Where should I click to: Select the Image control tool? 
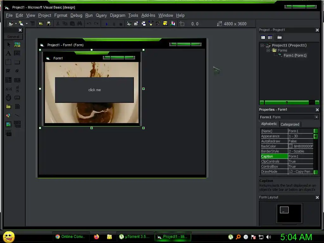9,124
